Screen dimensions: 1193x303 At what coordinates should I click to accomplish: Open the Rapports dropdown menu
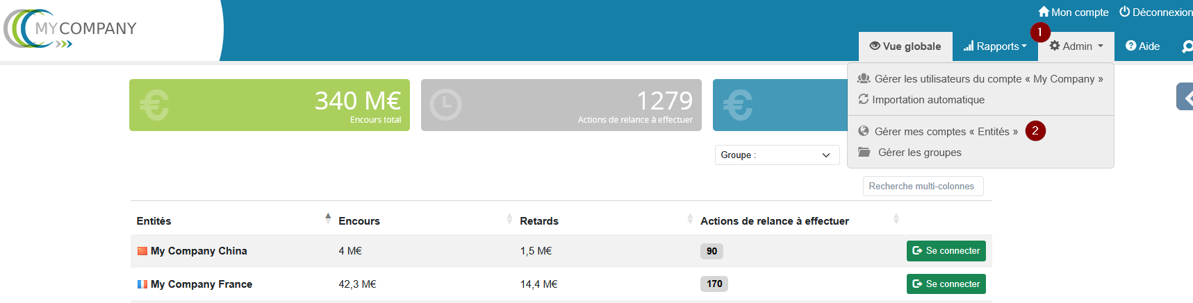point(995,46)
